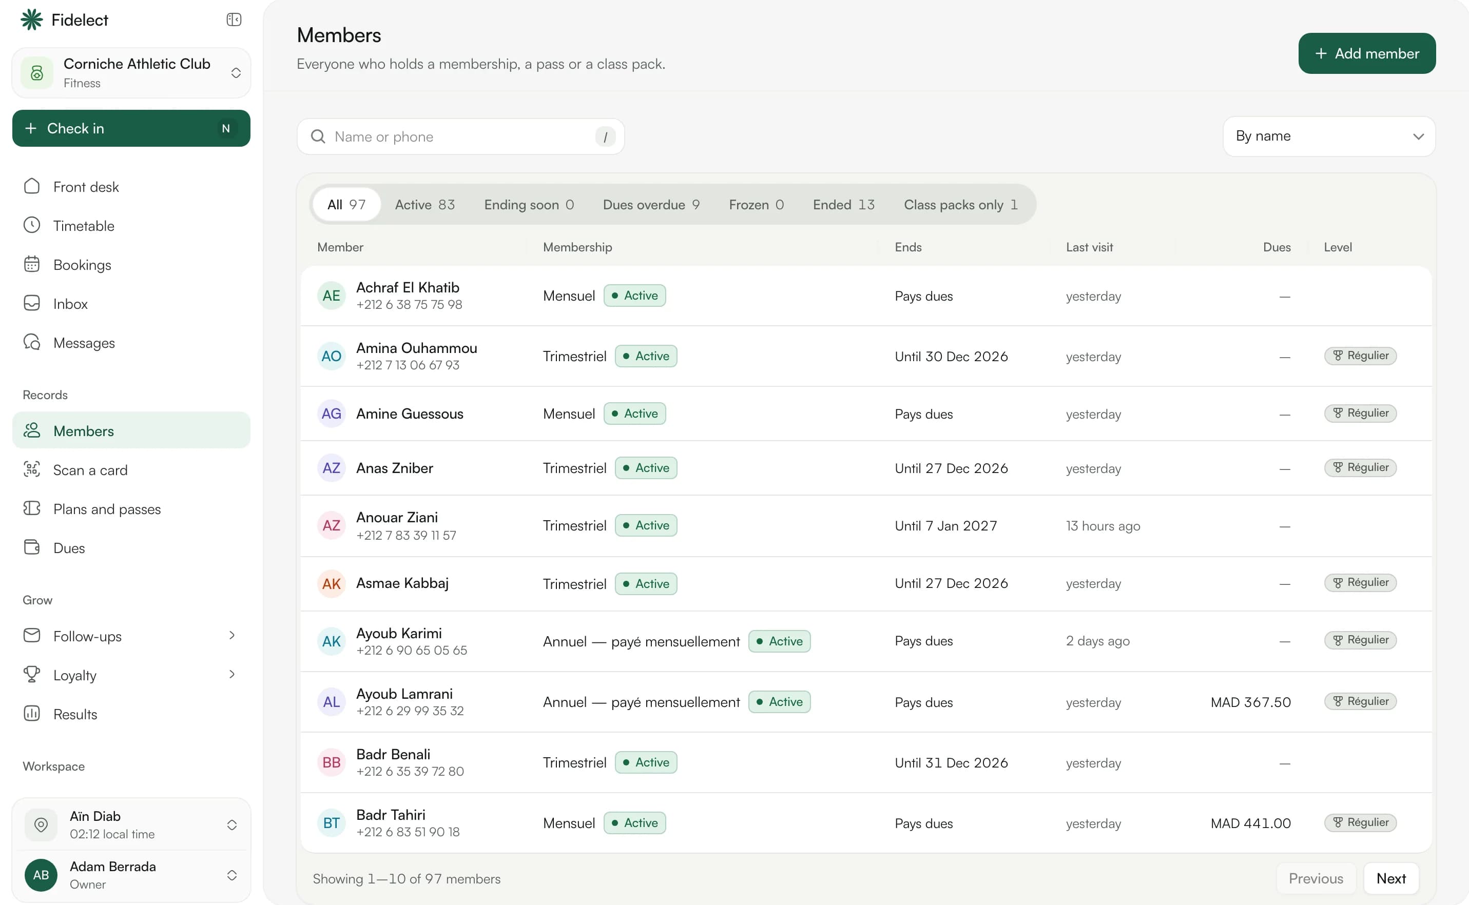Select the All 97 tab

(346, 205)
